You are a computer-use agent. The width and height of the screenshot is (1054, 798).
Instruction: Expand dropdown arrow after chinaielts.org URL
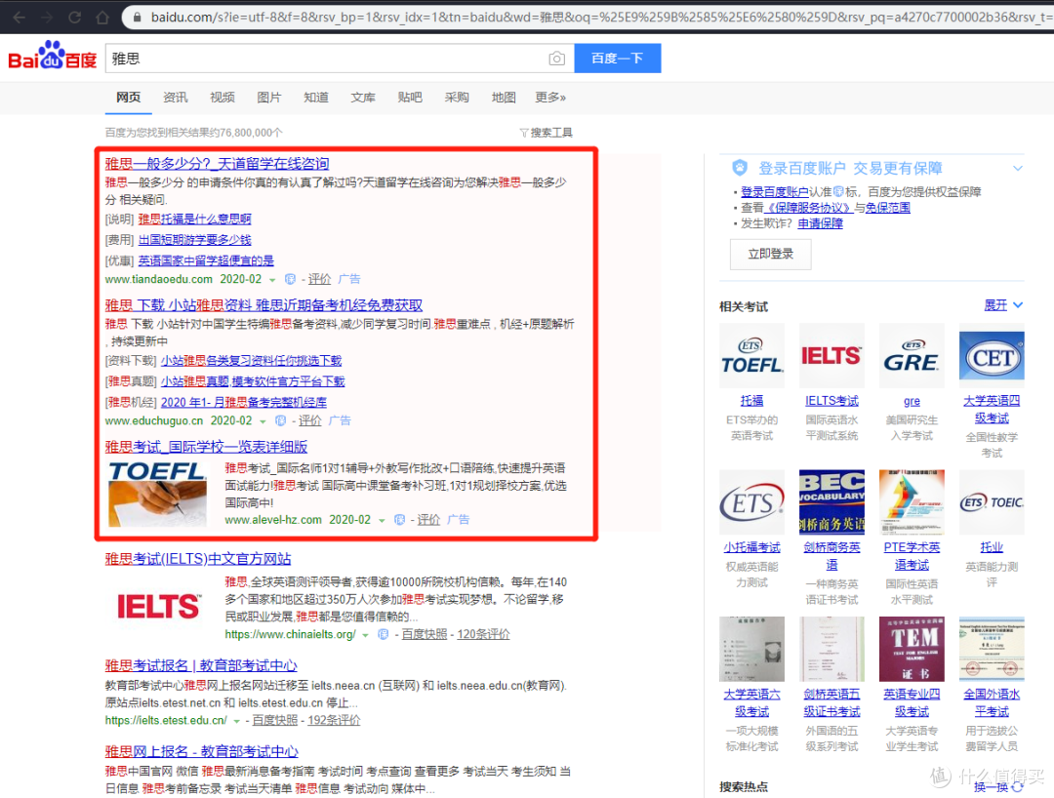point(366,635)
